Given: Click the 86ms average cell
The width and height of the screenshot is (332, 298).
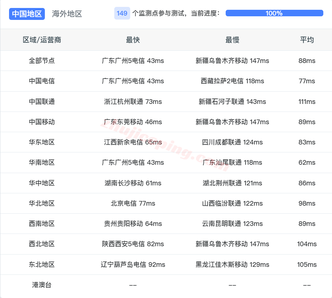Looking at the screenshot, I should pyautogui.click(x=307, y=183).
